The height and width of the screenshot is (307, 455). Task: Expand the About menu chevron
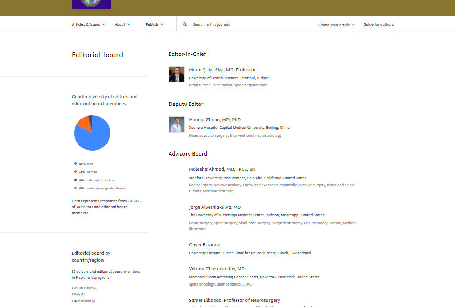point(129,24)
